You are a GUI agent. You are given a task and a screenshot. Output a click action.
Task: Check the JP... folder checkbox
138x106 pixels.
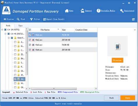15,75
